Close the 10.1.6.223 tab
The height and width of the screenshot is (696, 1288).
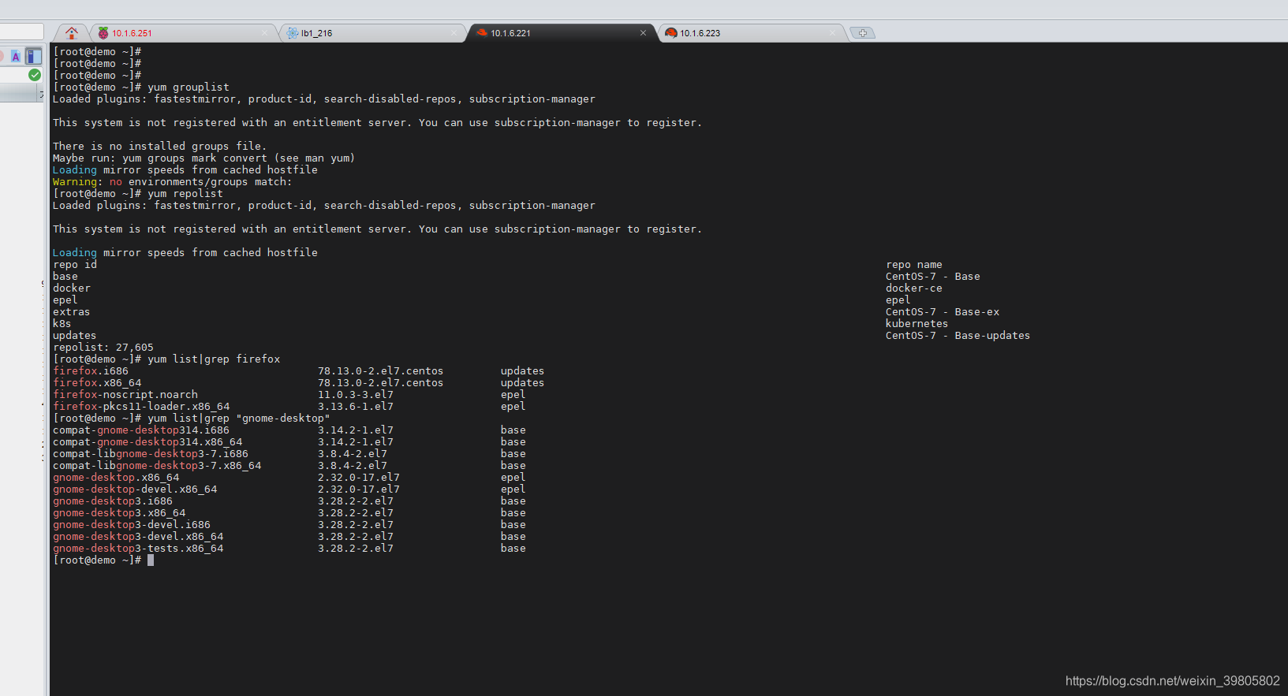pos(832,33)
